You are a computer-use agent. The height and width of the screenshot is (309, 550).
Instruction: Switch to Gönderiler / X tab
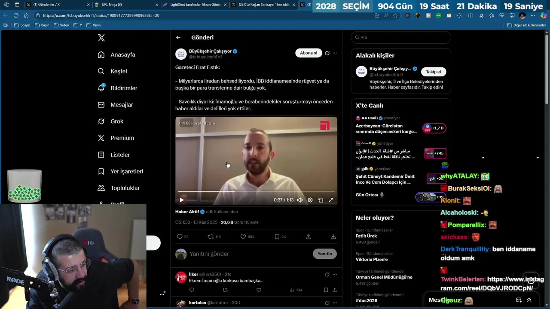58,4
